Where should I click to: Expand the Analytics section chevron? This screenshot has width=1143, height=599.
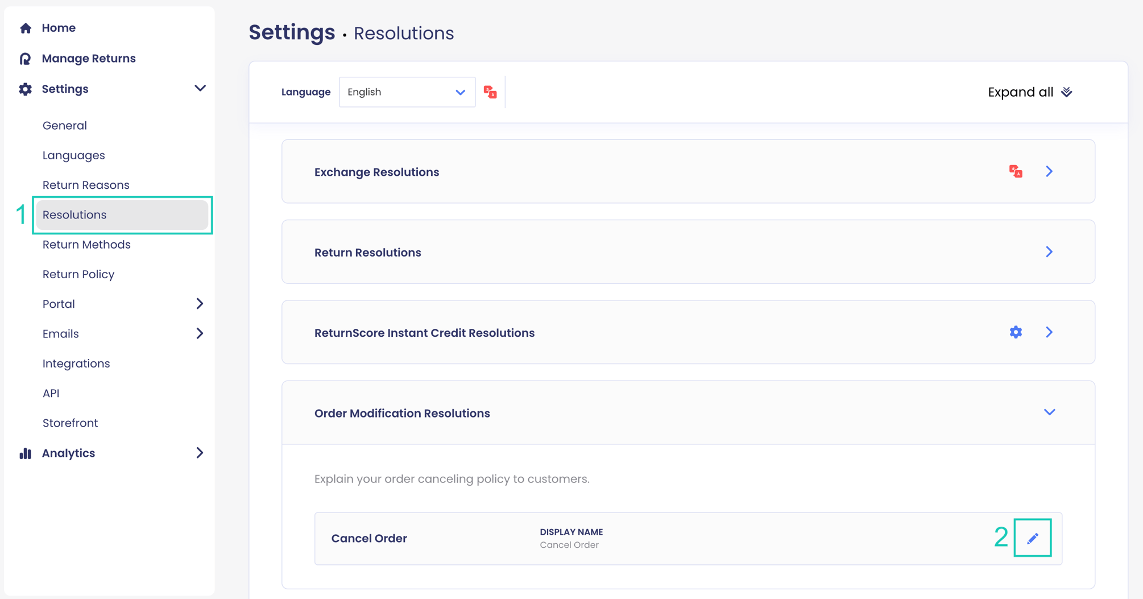click(200, 453)
